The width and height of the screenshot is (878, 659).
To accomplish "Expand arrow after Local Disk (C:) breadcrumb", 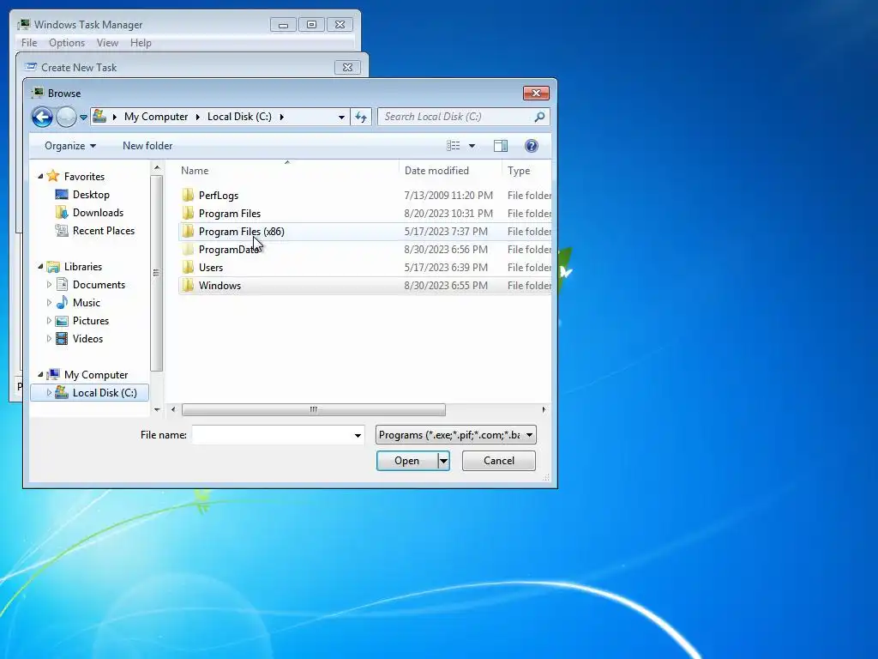I will tap(281, 117).
